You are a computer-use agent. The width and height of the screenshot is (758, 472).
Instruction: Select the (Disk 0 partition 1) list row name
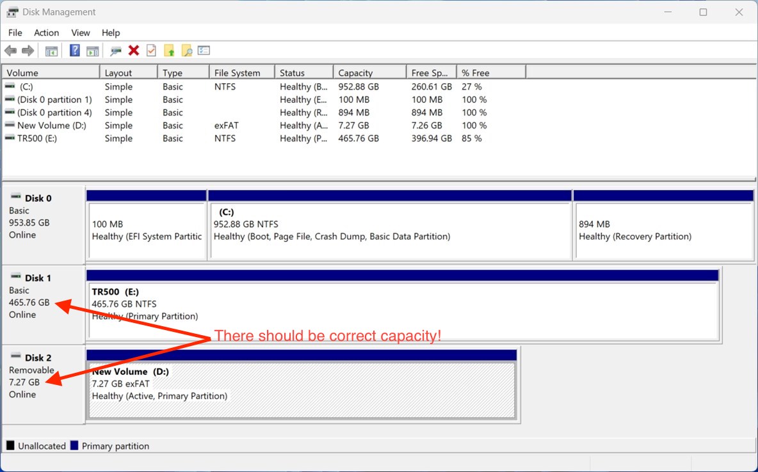[x=54, y=100]
